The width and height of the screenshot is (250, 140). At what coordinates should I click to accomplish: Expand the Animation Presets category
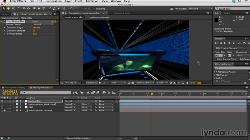pos(215,72)
